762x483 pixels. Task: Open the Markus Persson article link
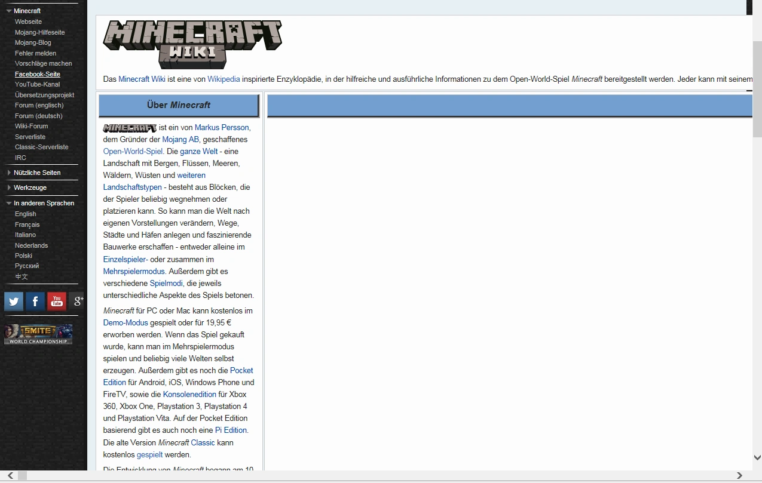point(222,128)
